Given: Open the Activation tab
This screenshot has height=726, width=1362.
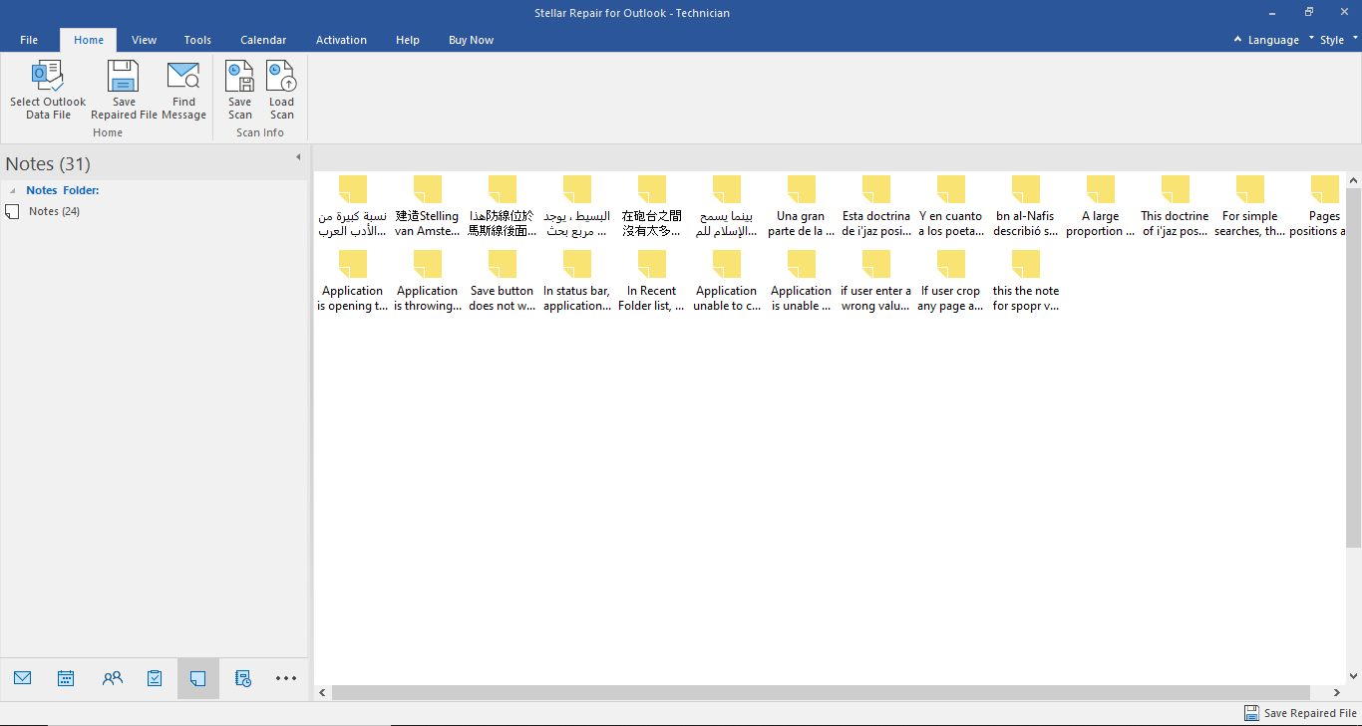Looking at the screenshot, I should tap(341, 40).
